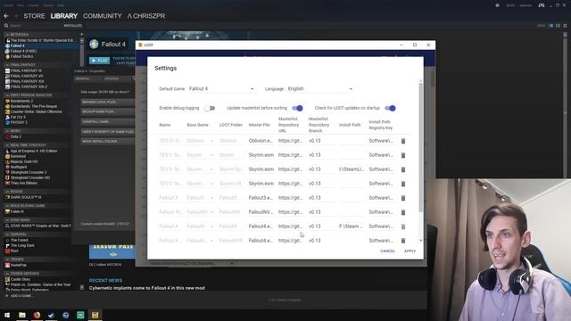Collapse the Real Time Strategy category

click(x=7, y=145)
